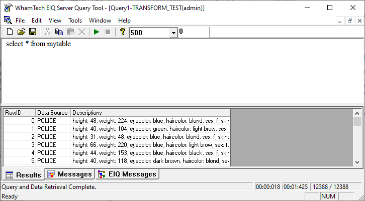Click the query text 'select * from mytable'
The width and height of the screenshot is (365, 201).
[38, 44]
